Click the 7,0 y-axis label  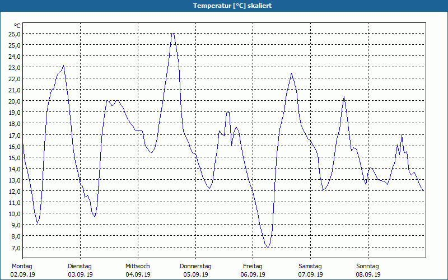tap(16, 248)
